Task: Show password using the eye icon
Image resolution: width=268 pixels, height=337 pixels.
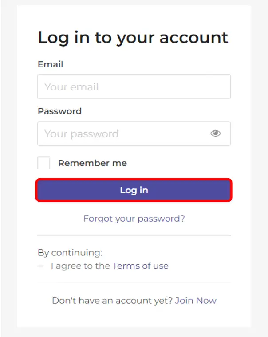Action: point(216,133)
